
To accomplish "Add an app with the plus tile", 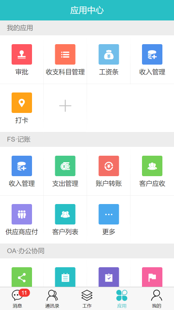I will [x=65, y=106].
